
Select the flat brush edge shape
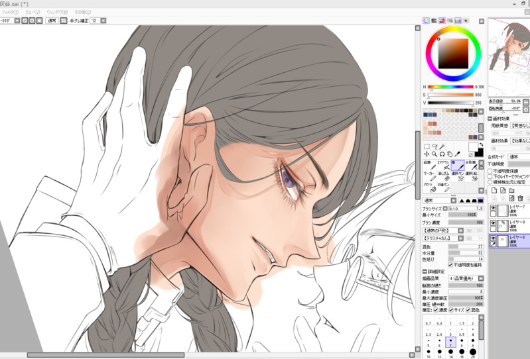[x=480, y=201]
